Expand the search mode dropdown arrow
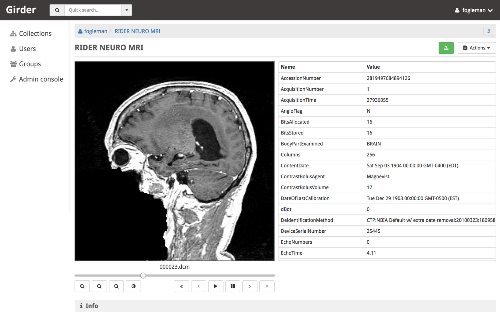Image resolution: width=500 pixels, height=312 pixels. pyautogui.click(x=127, y=10)
